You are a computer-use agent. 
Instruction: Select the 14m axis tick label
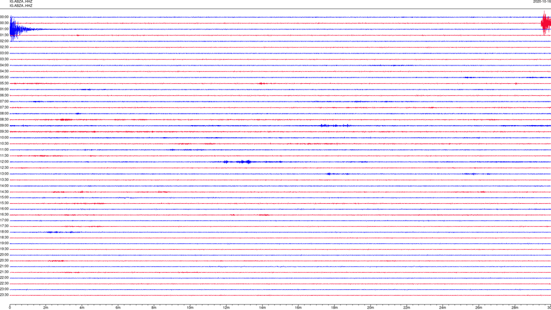point(262,308)
